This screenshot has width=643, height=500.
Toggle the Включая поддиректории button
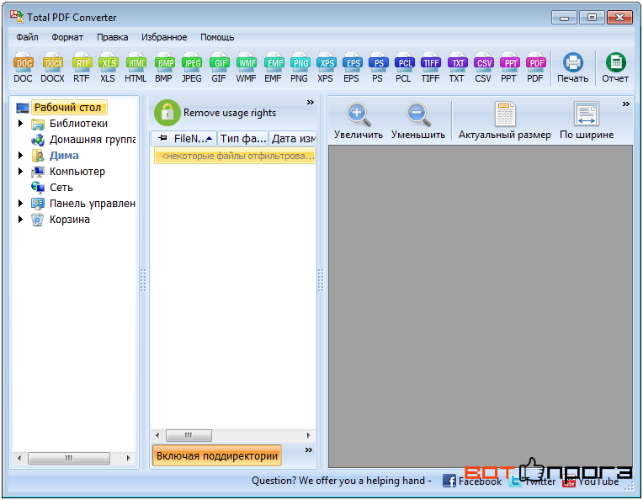(x=217, y=455)
